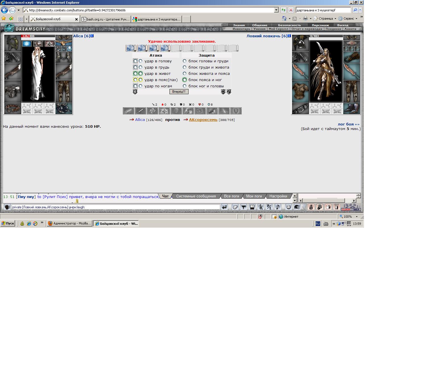424x379 pixels.
Task: Click the eraser icon in chat toolbar
Action: tap(235, 207)
